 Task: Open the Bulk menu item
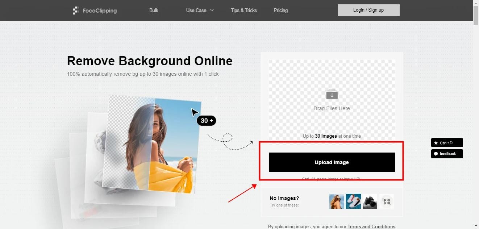pyautogui.click(x=154, y=10)
